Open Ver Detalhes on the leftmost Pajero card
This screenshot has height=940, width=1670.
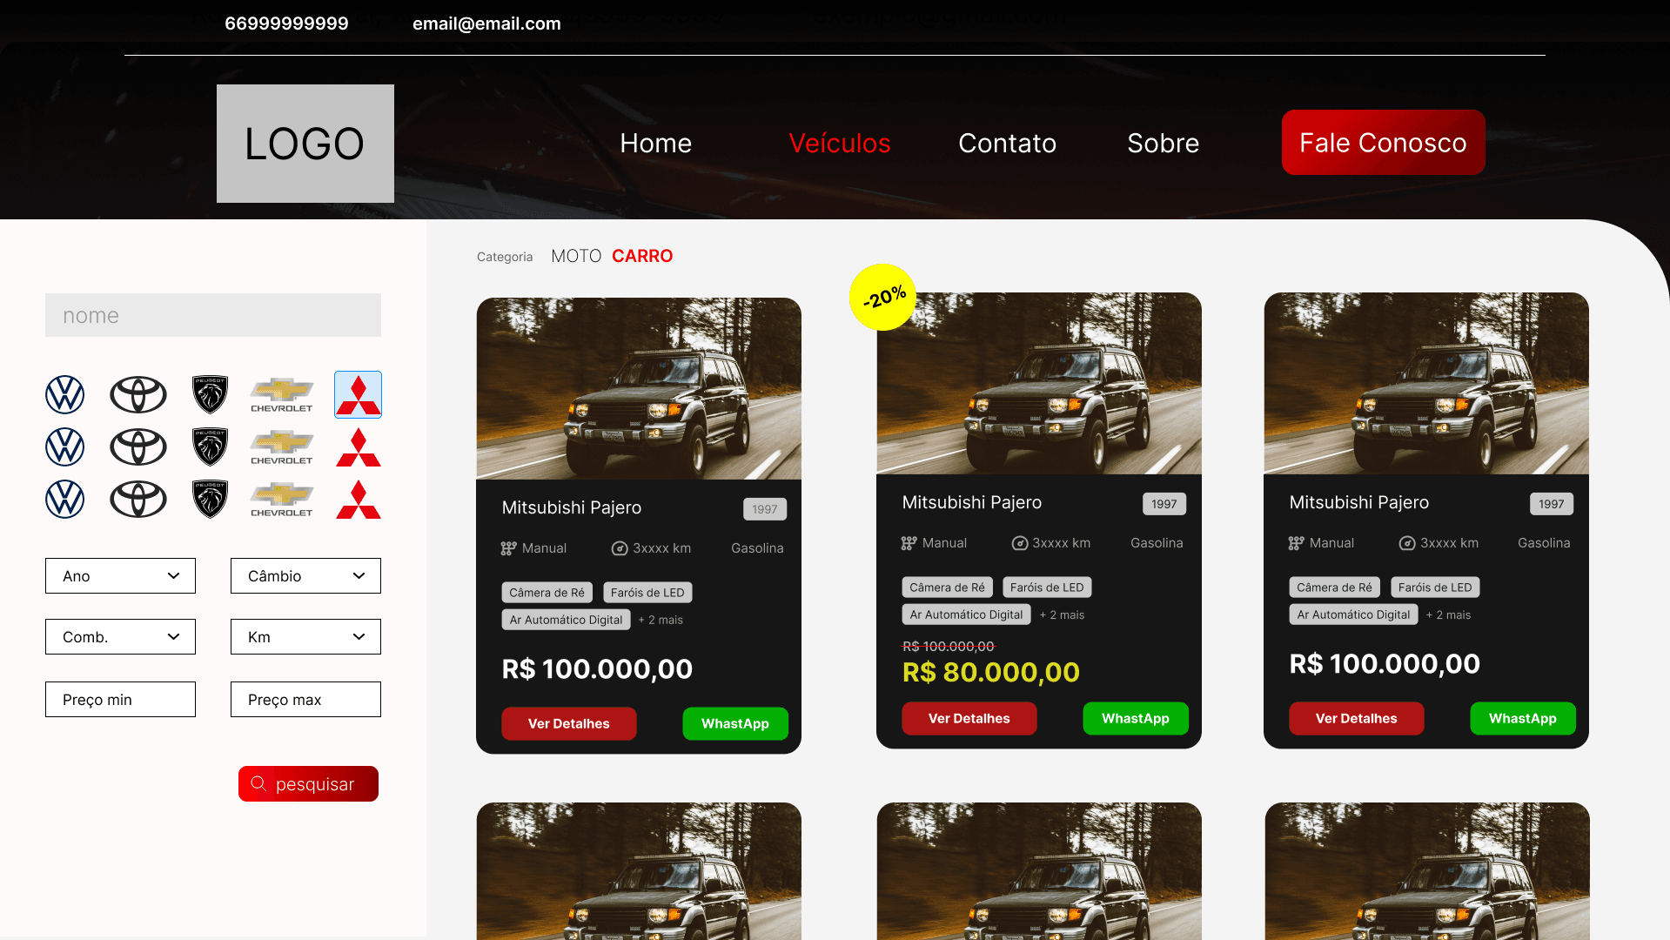pyautogui.click(x=569, y=724)
